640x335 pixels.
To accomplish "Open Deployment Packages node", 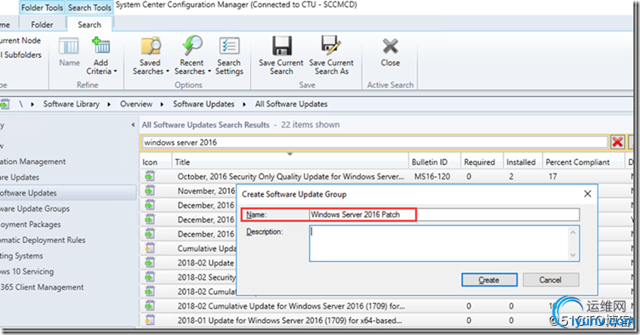I will coord(30,224).
